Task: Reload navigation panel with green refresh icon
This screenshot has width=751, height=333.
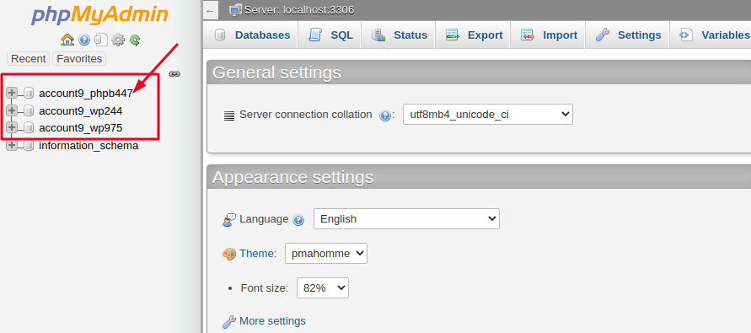Action: coord(135,40)
